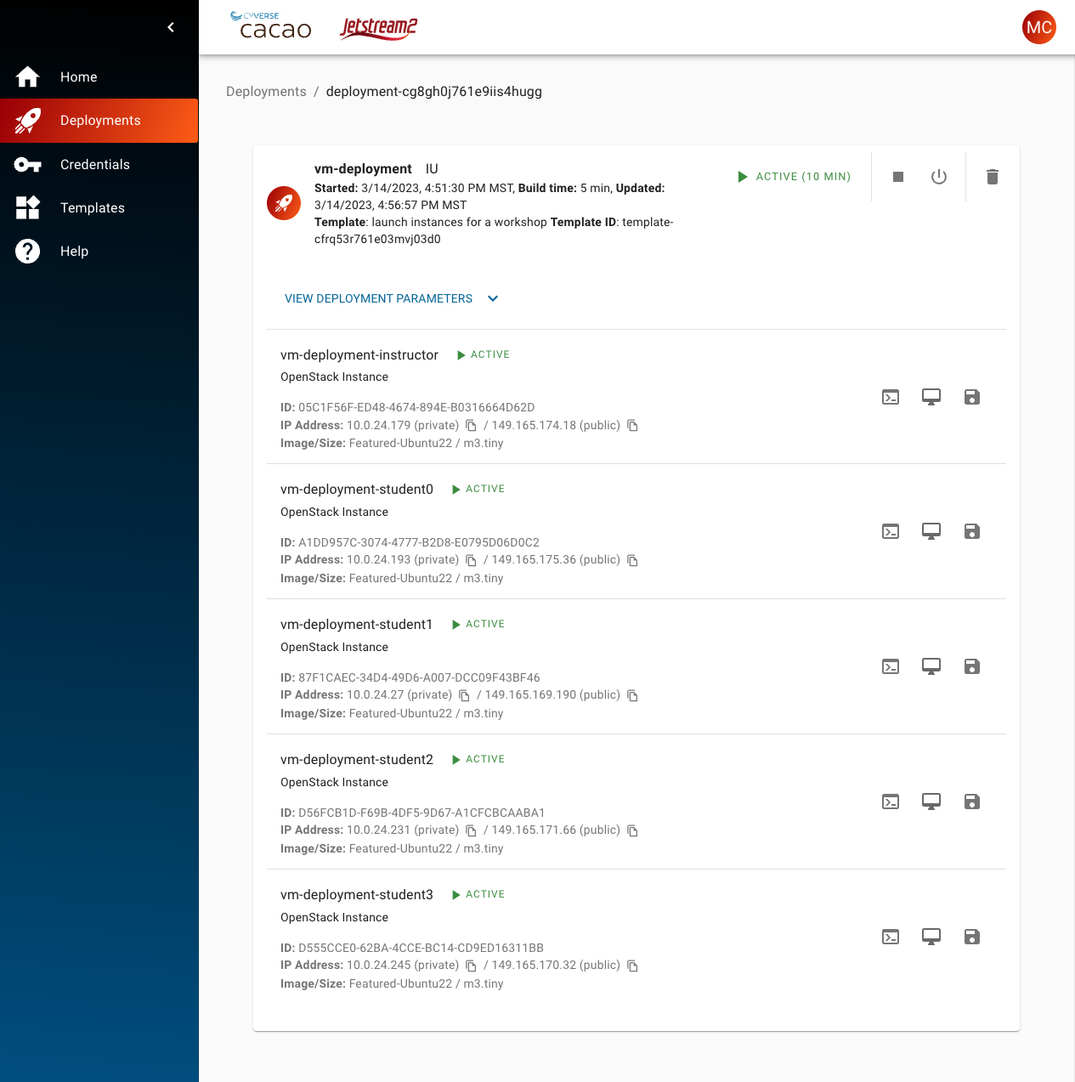Copy public IP 149.165.174.18 of instructor
The width and height of the screenshot is (1075, 1082).
(x=632, y=426)
